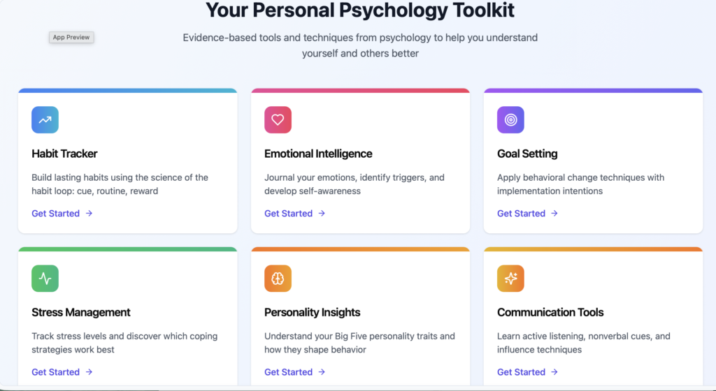
Task: Click the Habit Tracker trend-arrow icon
Action: click(45, 120)
